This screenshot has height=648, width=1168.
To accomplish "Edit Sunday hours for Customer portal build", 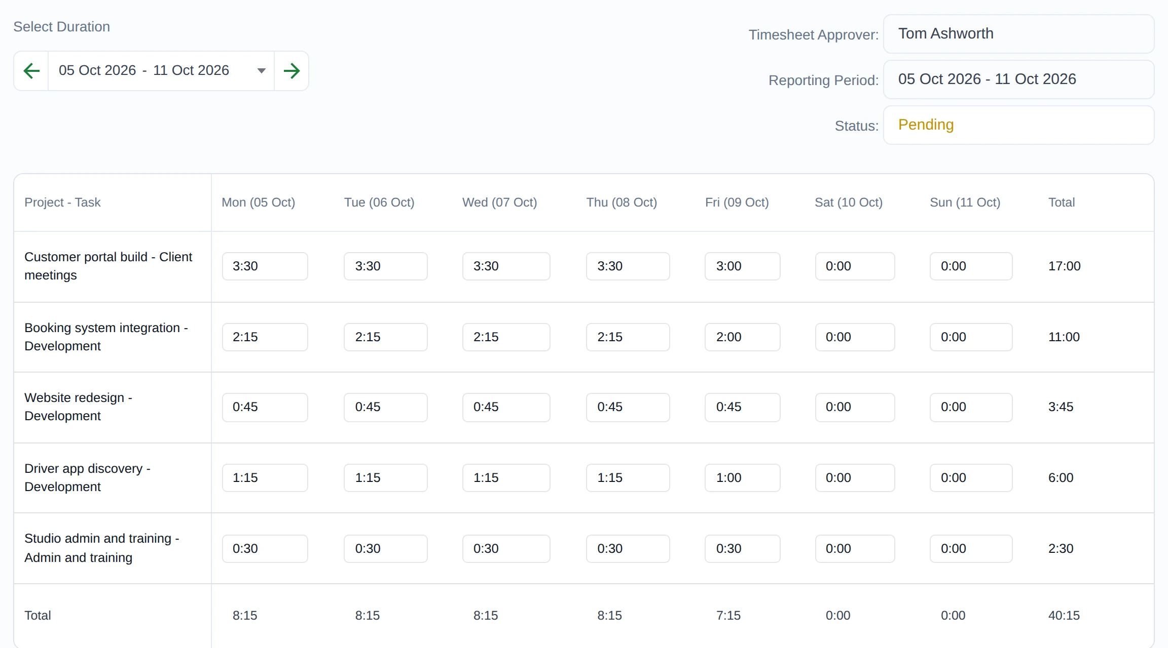I will [x=971, y=266].
